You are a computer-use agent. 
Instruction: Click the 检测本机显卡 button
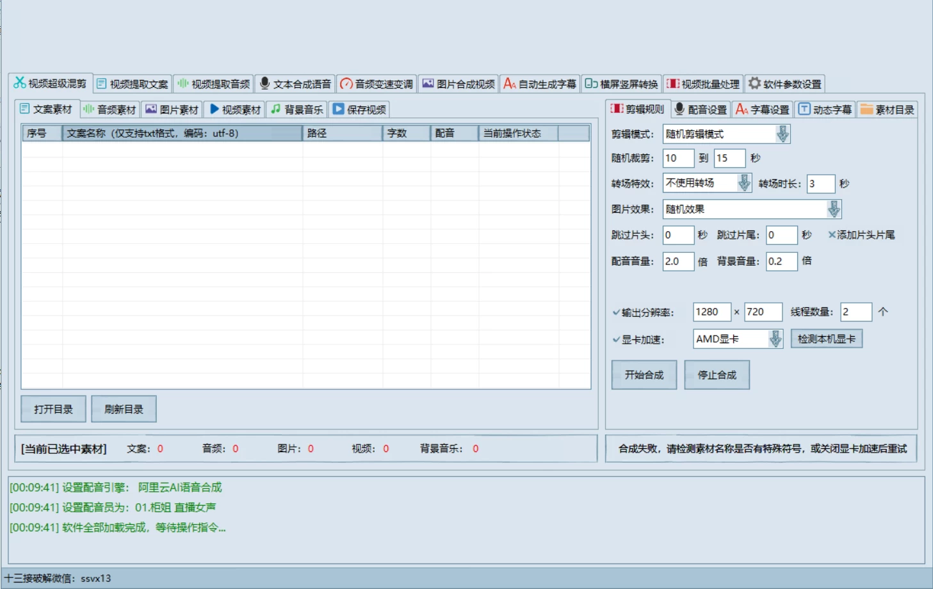pyautogui.click(x=827, y=338)
